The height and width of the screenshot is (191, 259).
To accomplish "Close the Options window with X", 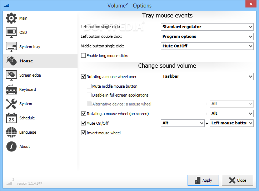I will point(251,4).
